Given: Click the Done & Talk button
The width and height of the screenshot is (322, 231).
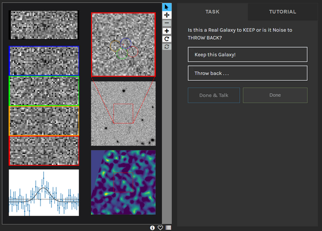Looking at the screenshot, I should [x=213, y=95].
